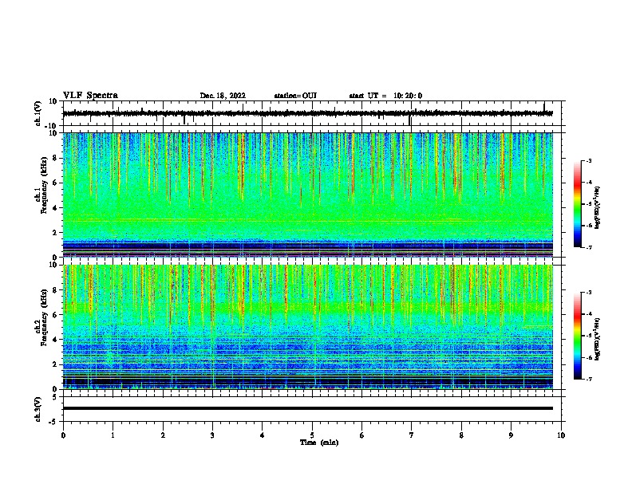The height and width of the screenshot is (488, 632).
Task: Click the "-3" label on ch.1 color bar
Action: tap(588, 161)
